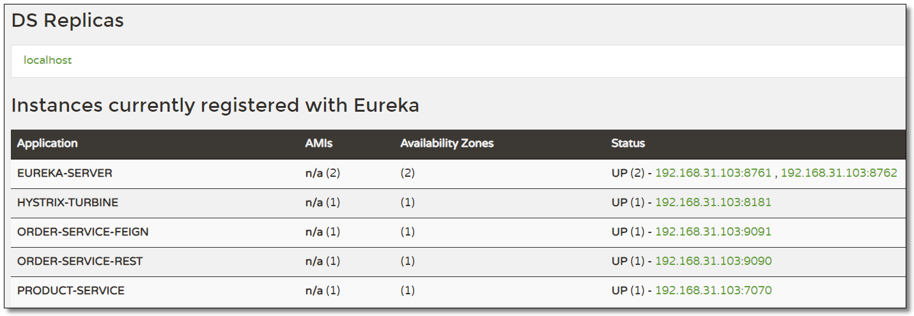This screenshot has height=316, width=914.
Task: Open Eureka server instance on port 8761
Action: pyautogui.click(x=713, y=173)
